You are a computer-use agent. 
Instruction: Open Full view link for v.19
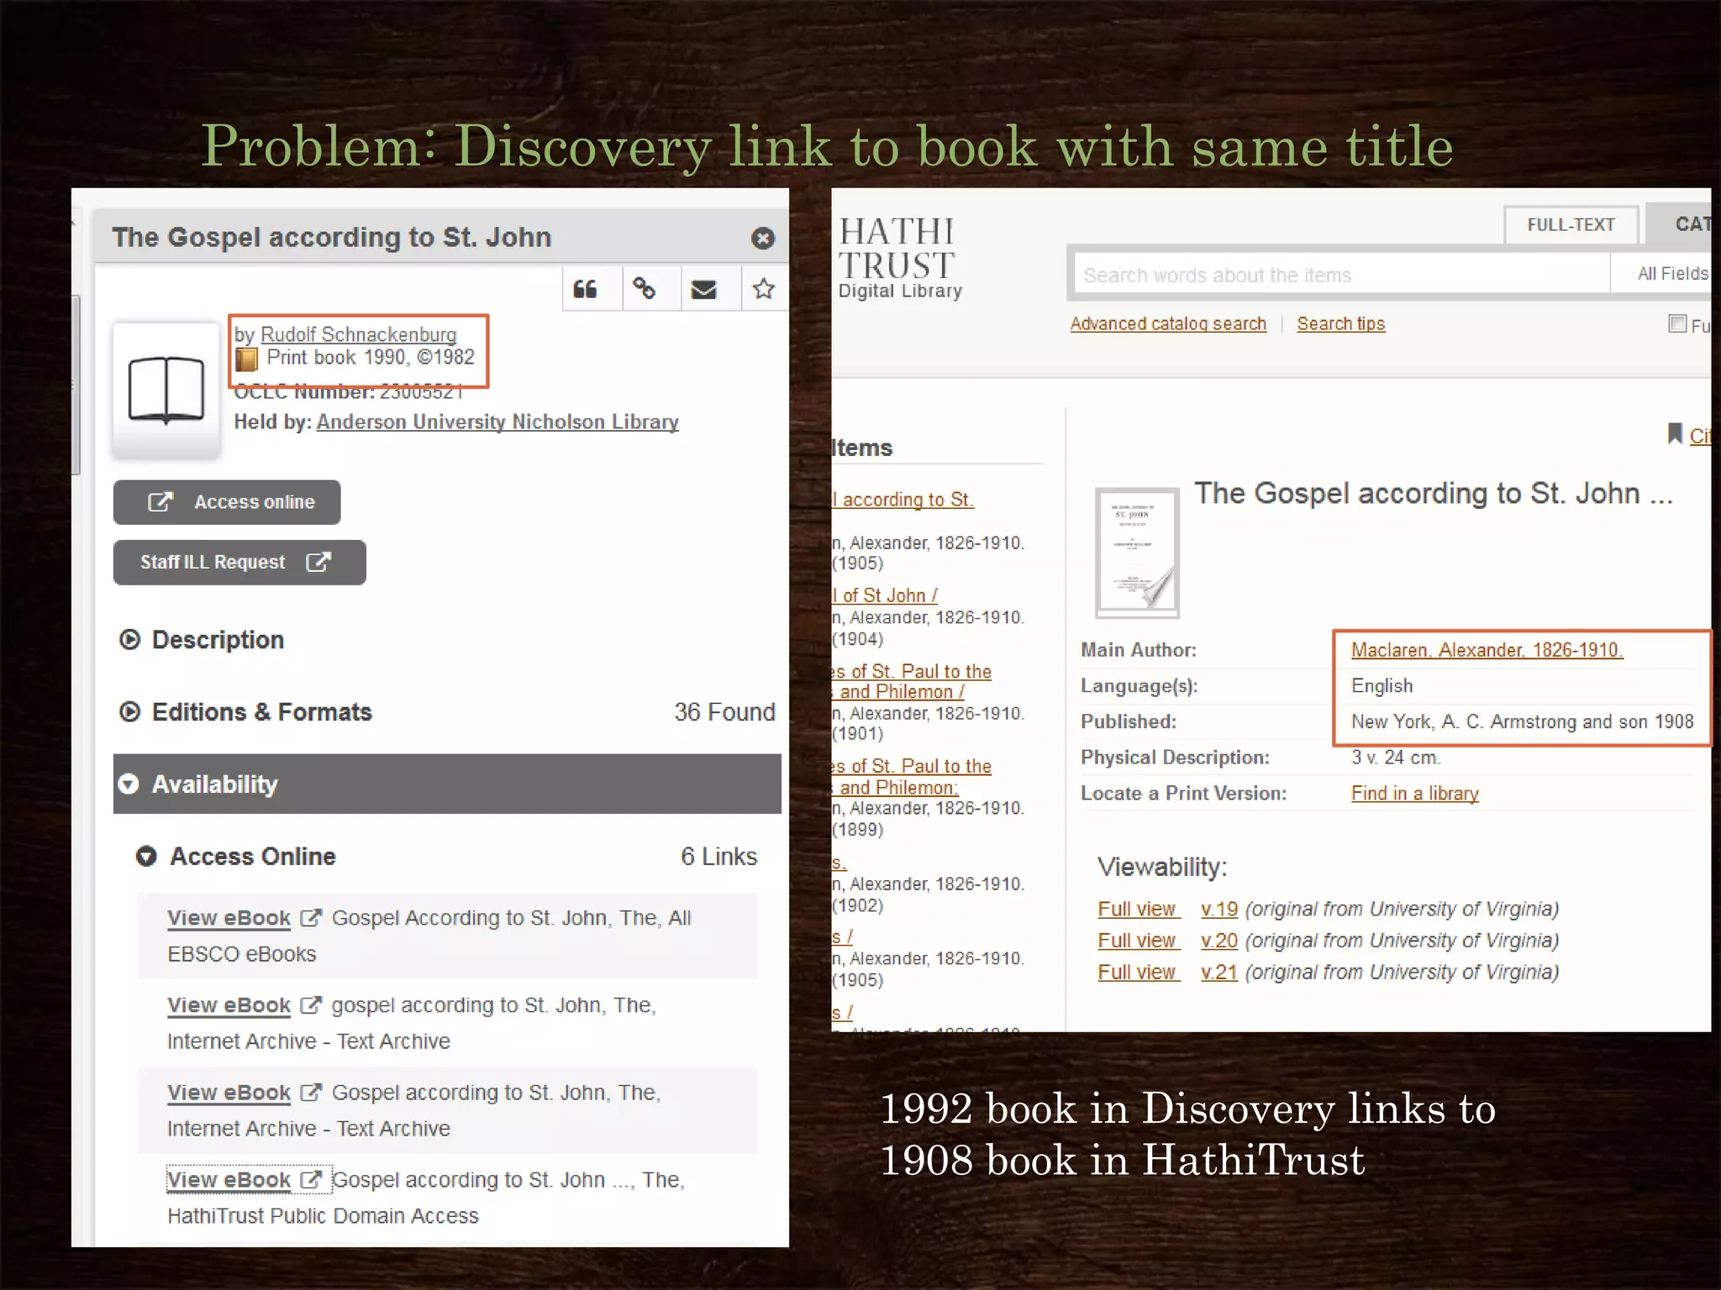click(x=1139, y=910)
